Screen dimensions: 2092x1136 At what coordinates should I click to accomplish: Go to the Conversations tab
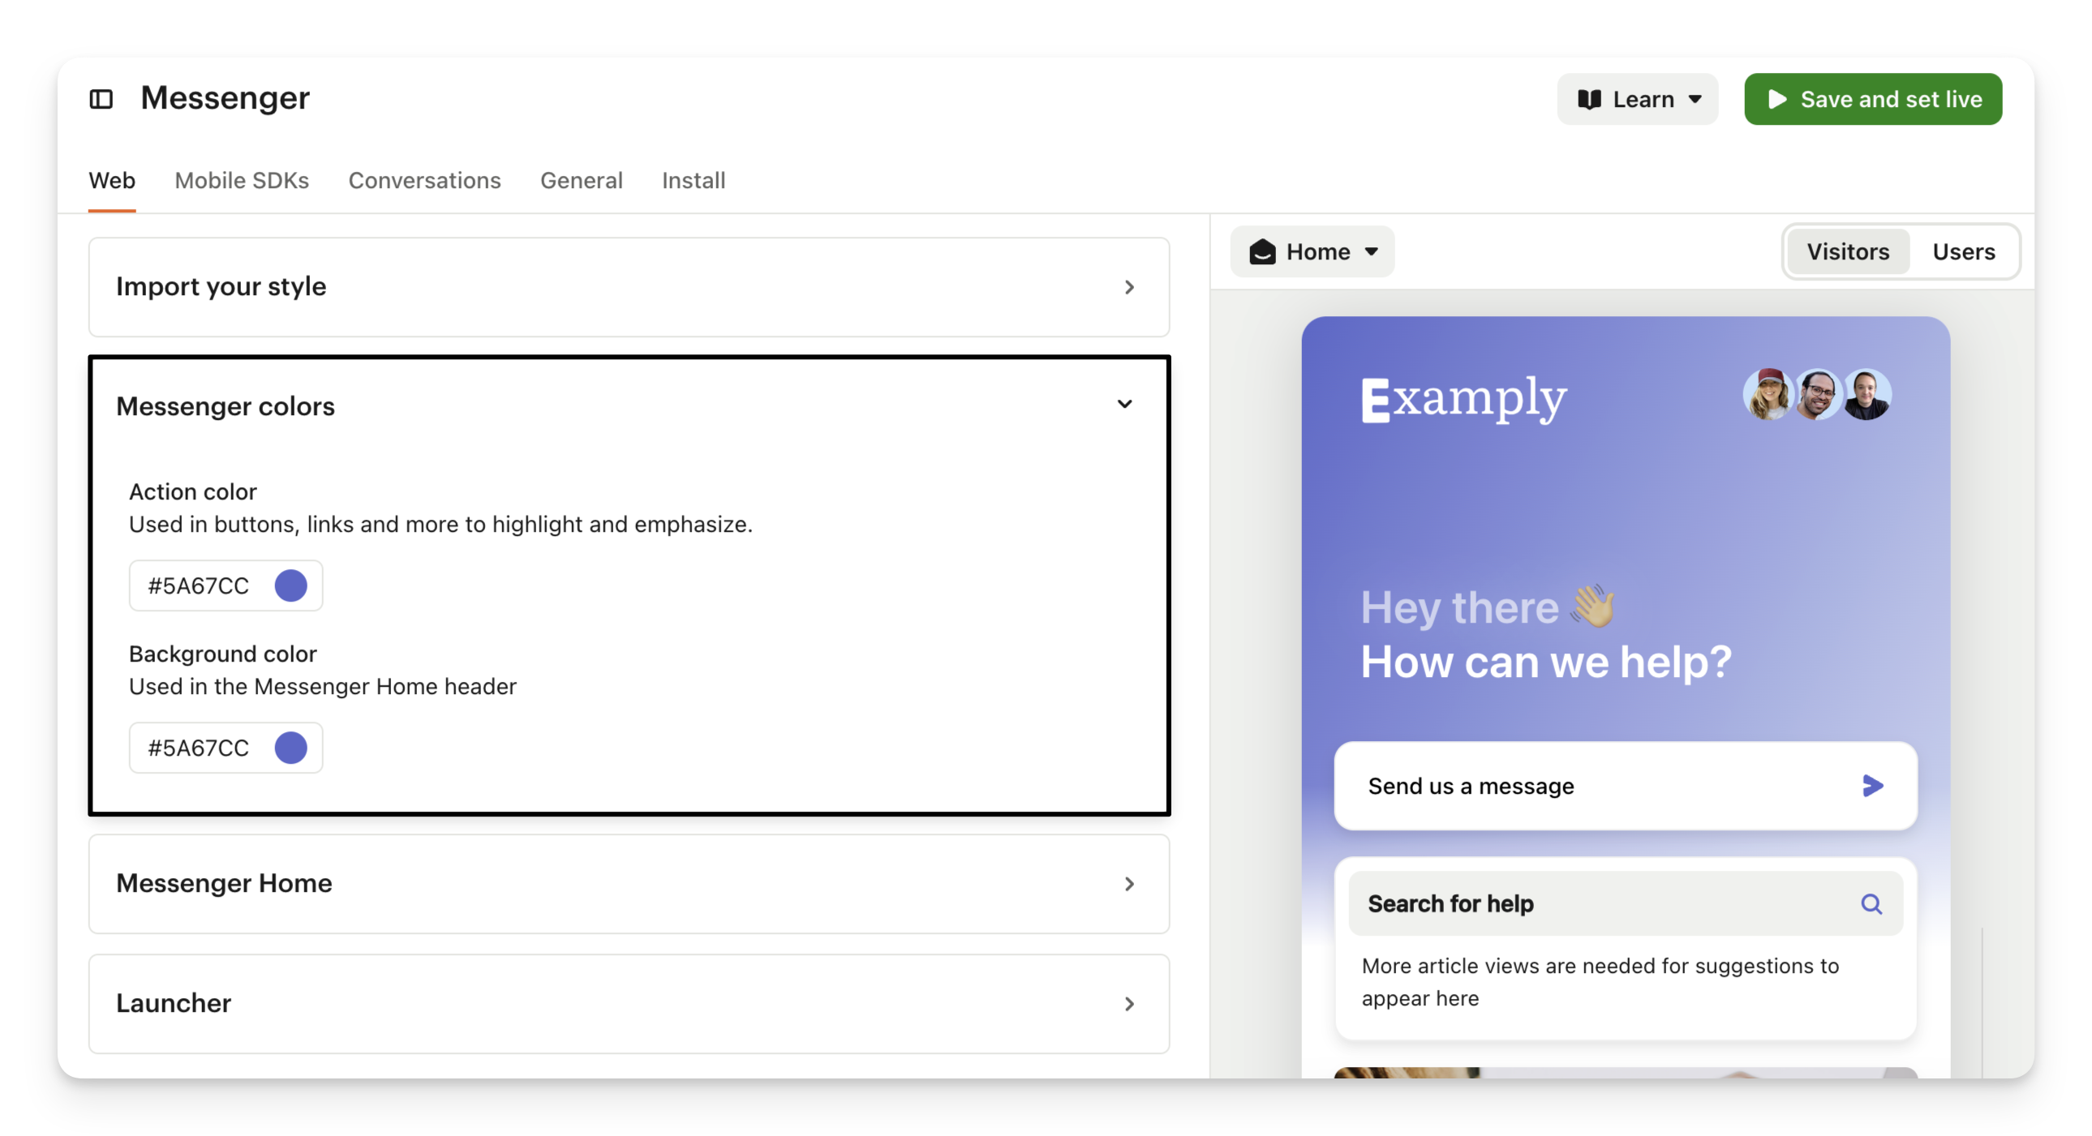pyautogui.click(x=424, y=180)
